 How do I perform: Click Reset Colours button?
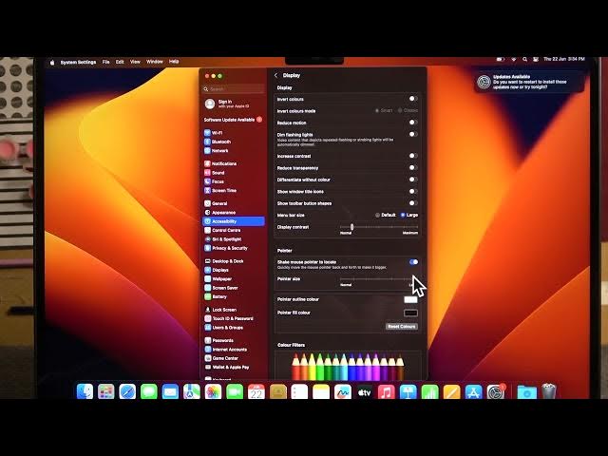click(x=402, y=327)
